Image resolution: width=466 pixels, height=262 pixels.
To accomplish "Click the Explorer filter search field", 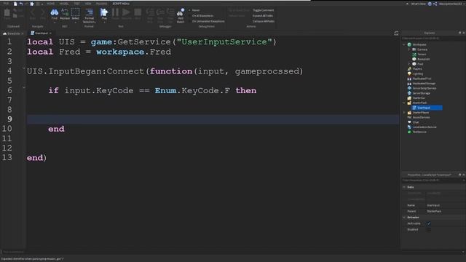I will pos(433,39).
